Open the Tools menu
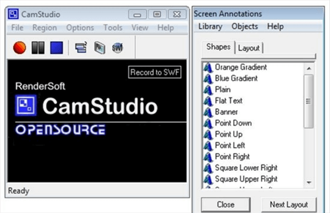 (113, 27)
